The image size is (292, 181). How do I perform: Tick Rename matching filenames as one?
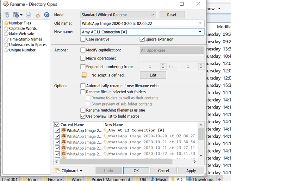pyautogui.click(x=83, y=110)
